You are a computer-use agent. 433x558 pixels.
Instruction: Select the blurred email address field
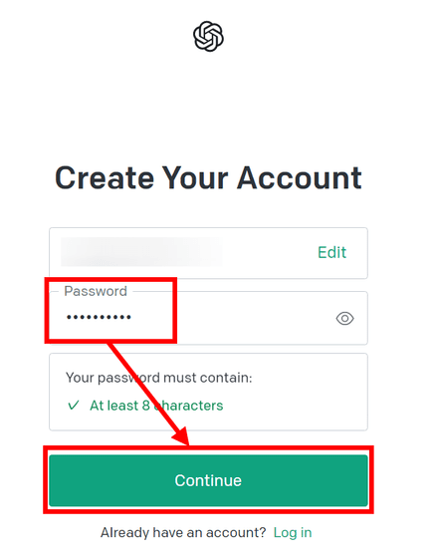pyautogui.click(x=208, y=253)
